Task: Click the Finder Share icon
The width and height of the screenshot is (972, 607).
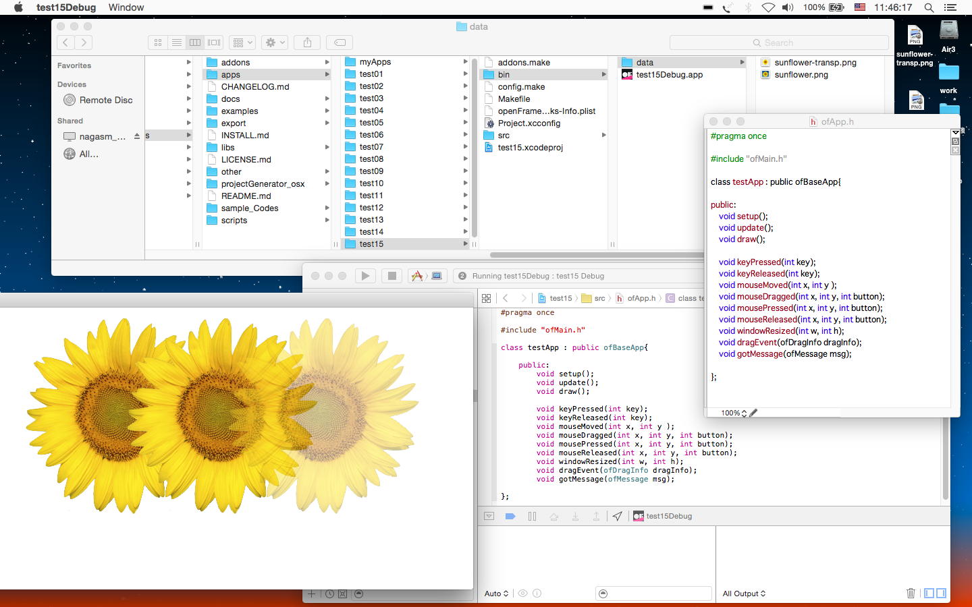Action: 307,42
